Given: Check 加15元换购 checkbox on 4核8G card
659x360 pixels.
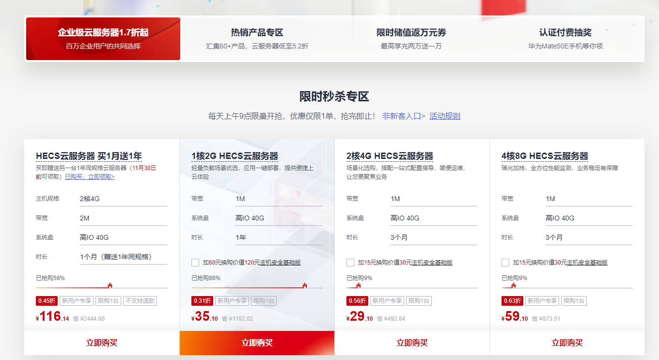Looking at the screenshot, I should (504, 262).
